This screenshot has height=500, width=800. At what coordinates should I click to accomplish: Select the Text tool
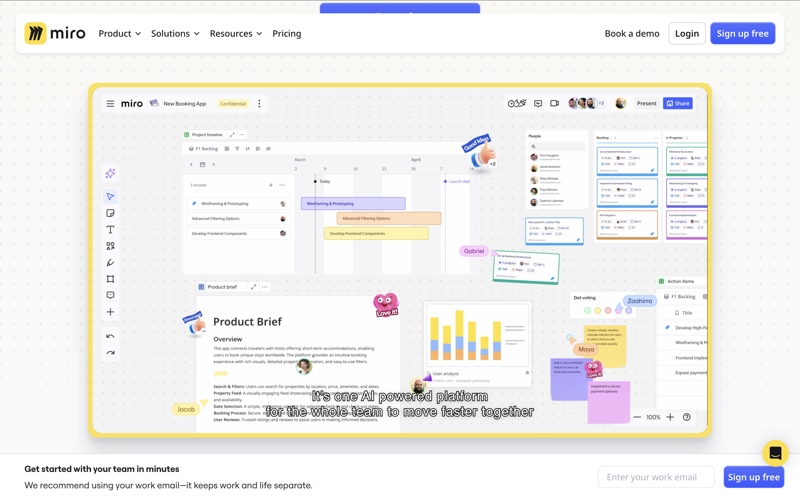pyautogui.click(x=110, y=229)
